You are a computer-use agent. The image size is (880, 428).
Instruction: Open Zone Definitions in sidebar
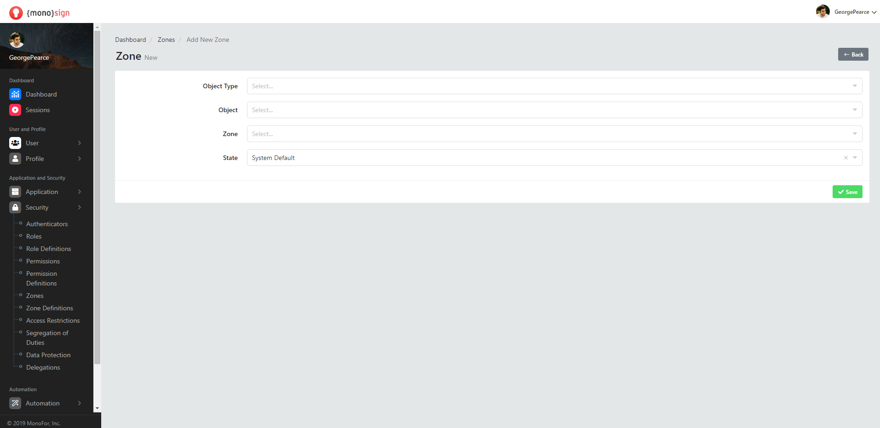(x=49, y=308)
